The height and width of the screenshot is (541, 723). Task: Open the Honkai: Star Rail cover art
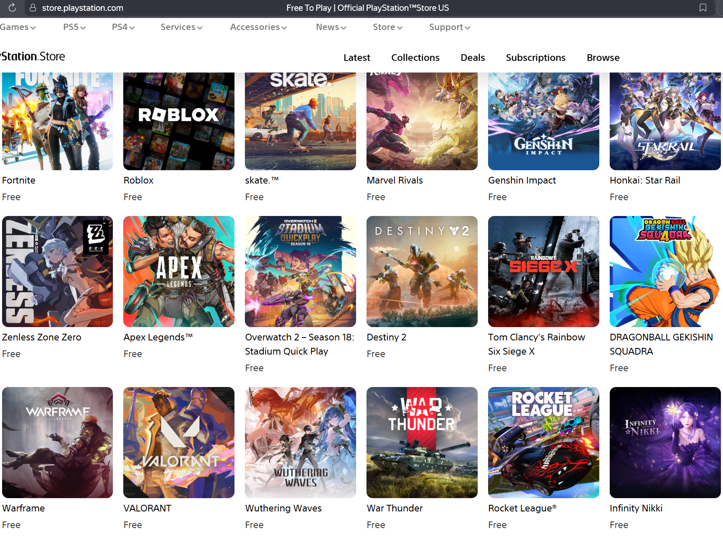(x=665, y=121)
